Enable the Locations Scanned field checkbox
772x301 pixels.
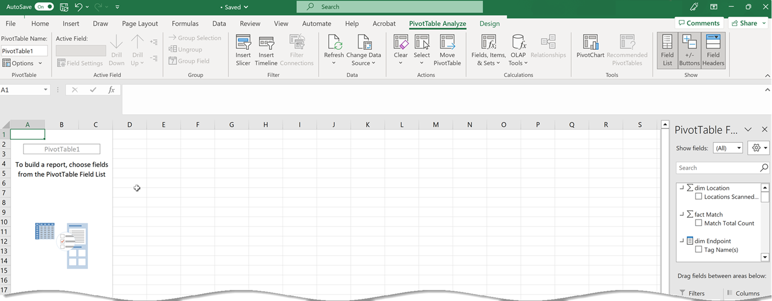pos(699,197)
